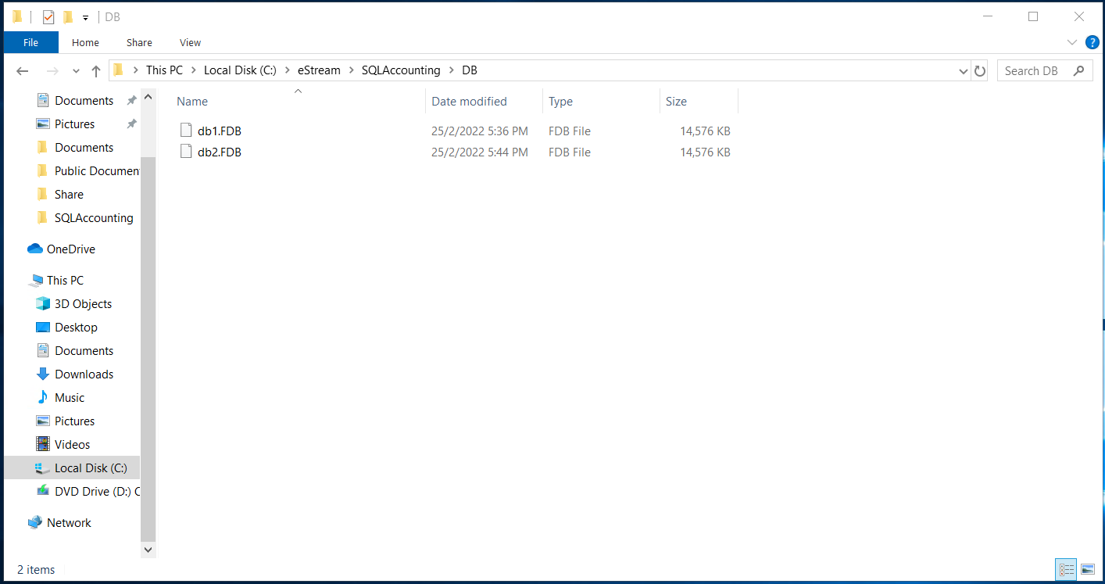Image resolution: width=1105 pixels, height=584 pixels.
Task: Switch to the View ribbon tab
Action: 190,42
